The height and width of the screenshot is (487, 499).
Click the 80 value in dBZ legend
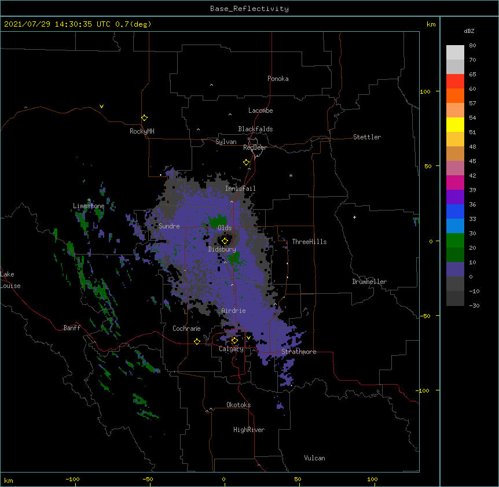[472, 46]
